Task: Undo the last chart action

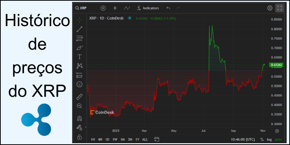Action: pyautogui.click(x=168, y=8)
